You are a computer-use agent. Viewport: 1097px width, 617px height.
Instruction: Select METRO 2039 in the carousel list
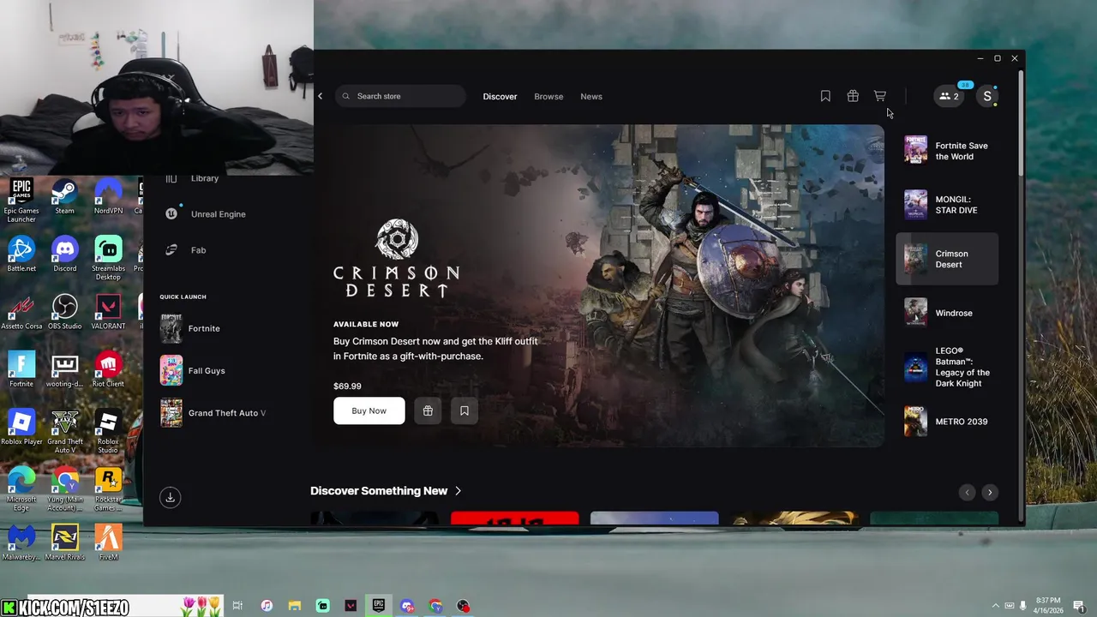pyautogui.click(x=947, y=422)
